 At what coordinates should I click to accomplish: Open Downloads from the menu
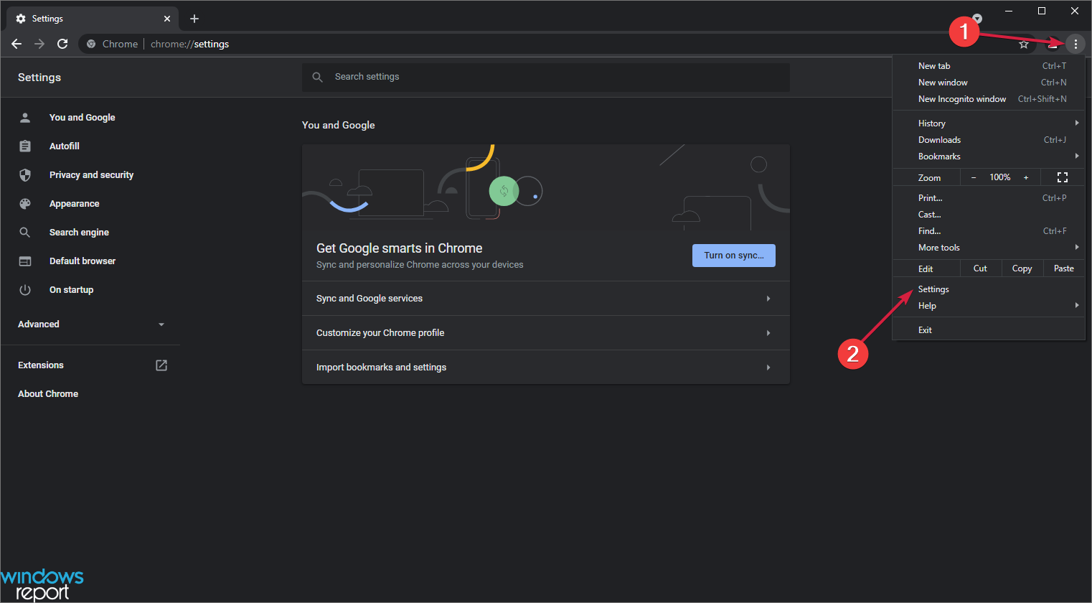[989, 140]
